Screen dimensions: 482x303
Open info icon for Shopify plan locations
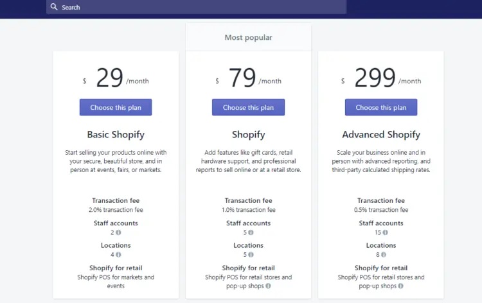tap(251, 254)
